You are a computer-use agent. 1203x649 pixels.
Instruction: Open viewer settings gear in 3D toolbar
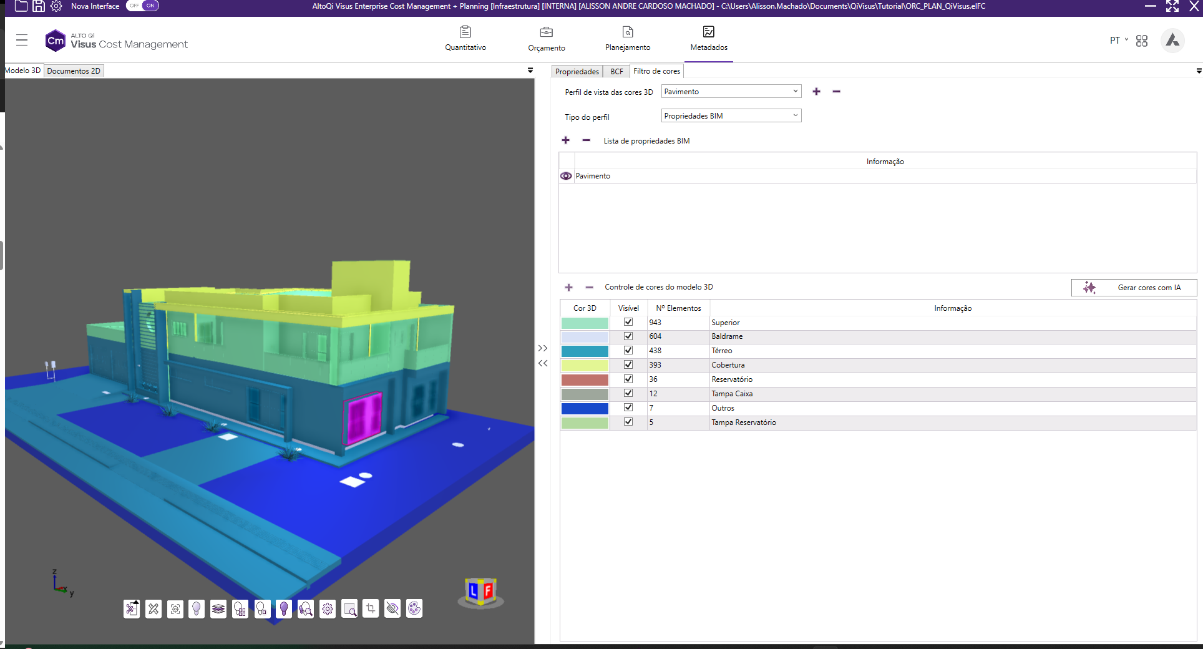[328, 608]
